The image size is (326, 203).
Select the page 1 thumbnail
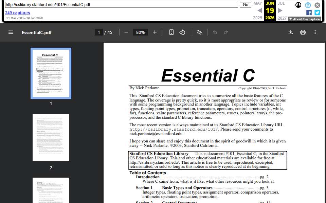pyautogui.click(x=51, y=73)
